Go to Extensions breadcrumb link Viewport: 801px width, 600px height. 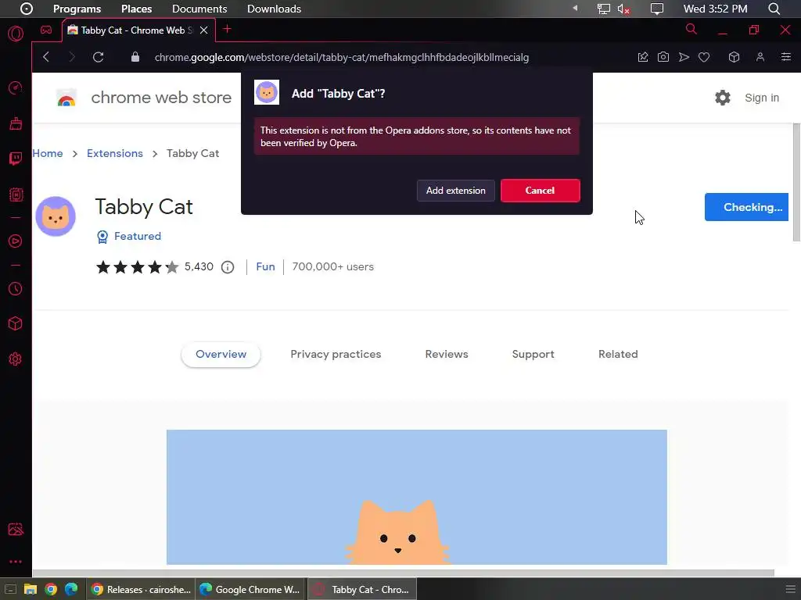click(x=114, y=153)
